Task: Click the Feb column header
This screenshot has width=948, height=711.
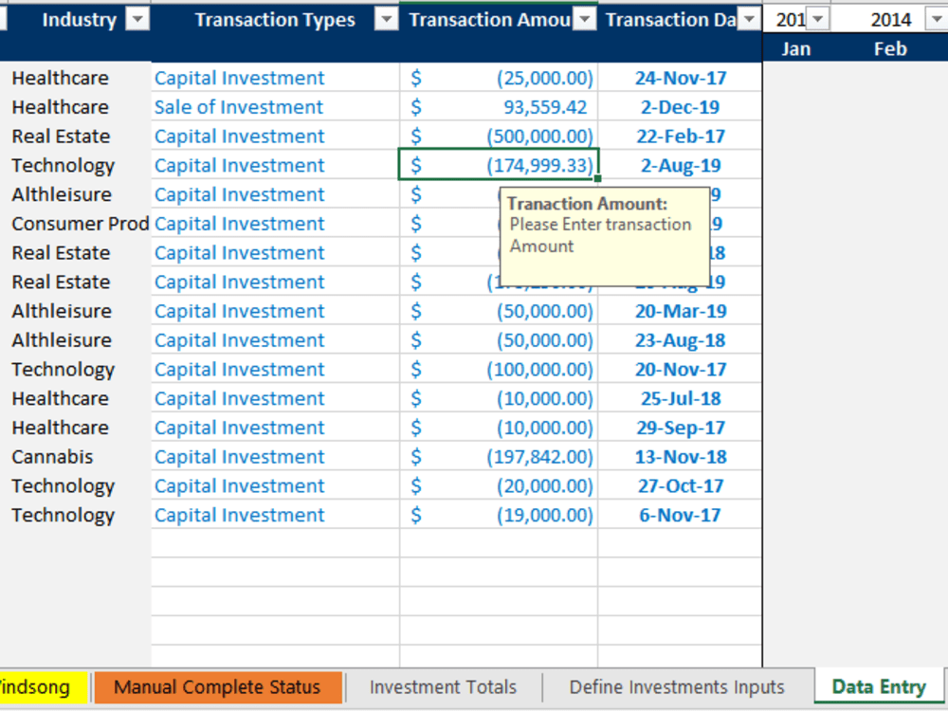Action: coord(889,48)
